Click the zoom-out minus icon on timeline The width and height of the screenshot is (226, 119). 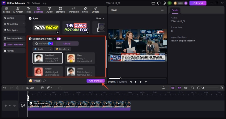[199, 88]
